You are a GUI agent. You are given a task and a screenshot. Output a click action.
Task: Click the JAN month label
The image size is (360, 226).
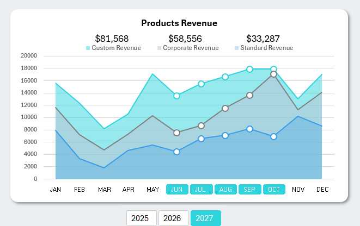point(56,190)
